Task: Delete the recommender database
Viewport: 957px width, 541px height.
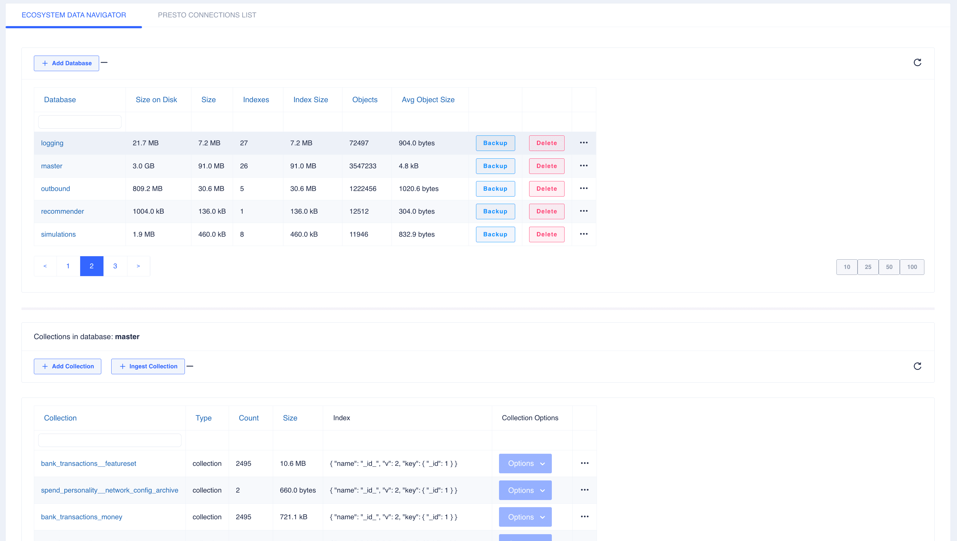Action: tap(546, 211)
